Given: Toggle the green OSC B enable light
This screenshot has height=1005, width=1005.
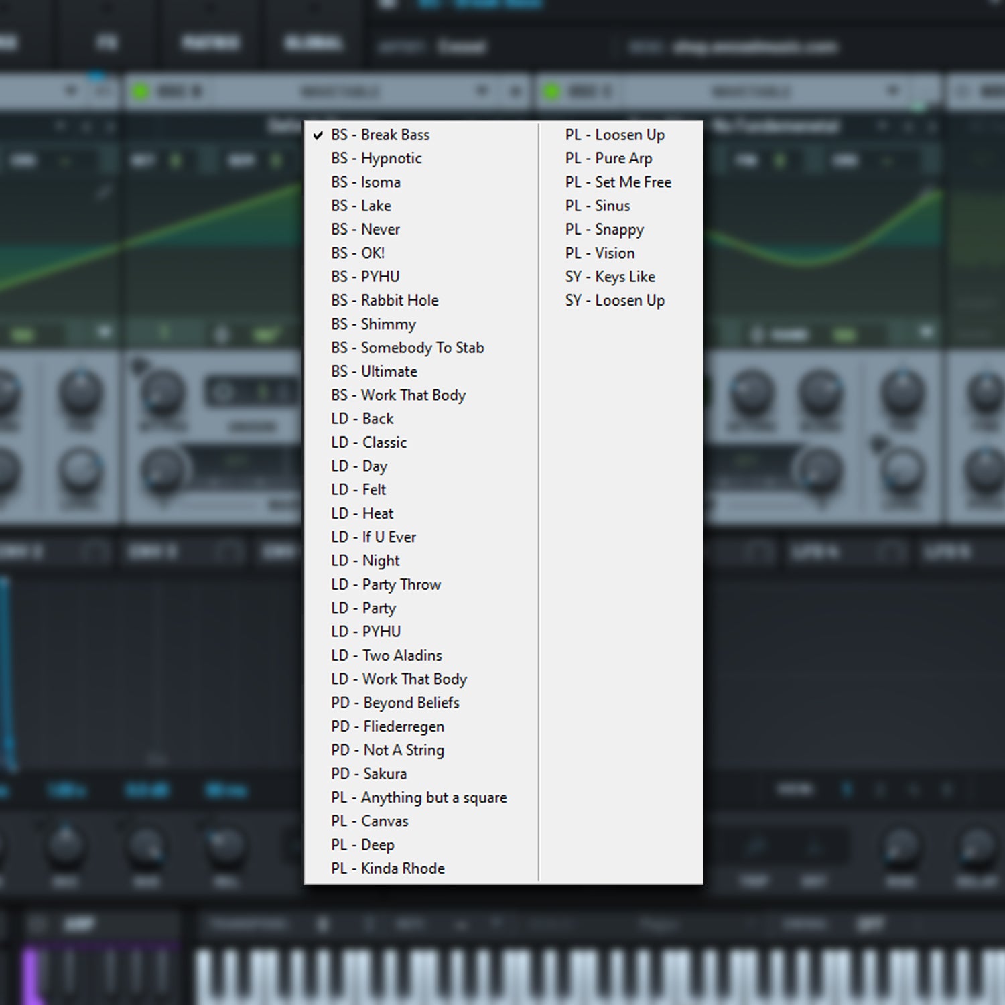Looking at the screenshot, I should [140, 91].
